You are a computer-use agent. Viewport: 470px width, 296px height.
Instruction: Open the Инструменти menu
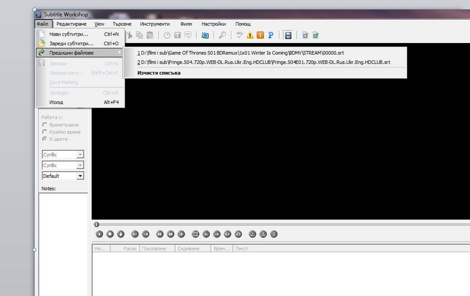coord(155,24)
